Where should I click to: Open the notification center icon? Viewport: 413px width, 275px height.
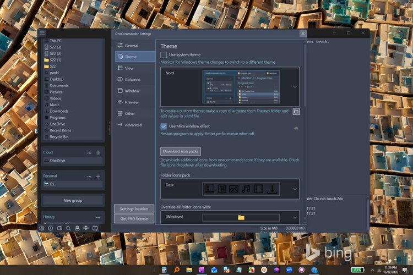coord(405,269)
